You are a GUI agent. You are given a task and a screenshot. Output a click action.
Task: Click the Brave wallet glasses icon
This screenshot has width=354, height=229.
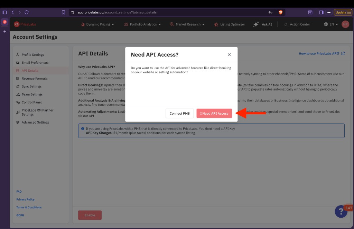click(329, 12)
